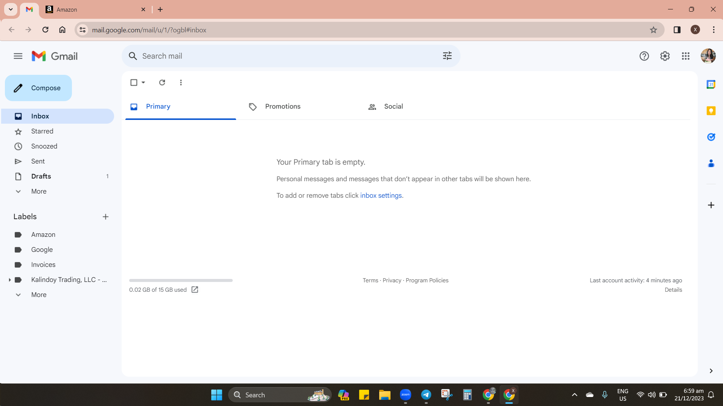Open the Inbox folder
This screenshot has width=723, height=406.
(57, 116)
